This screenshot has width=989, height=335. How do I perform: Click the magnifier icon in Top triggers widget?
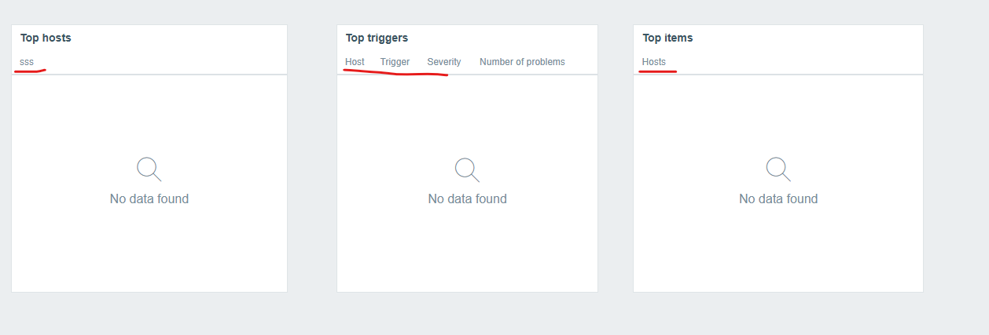(467, 169)
